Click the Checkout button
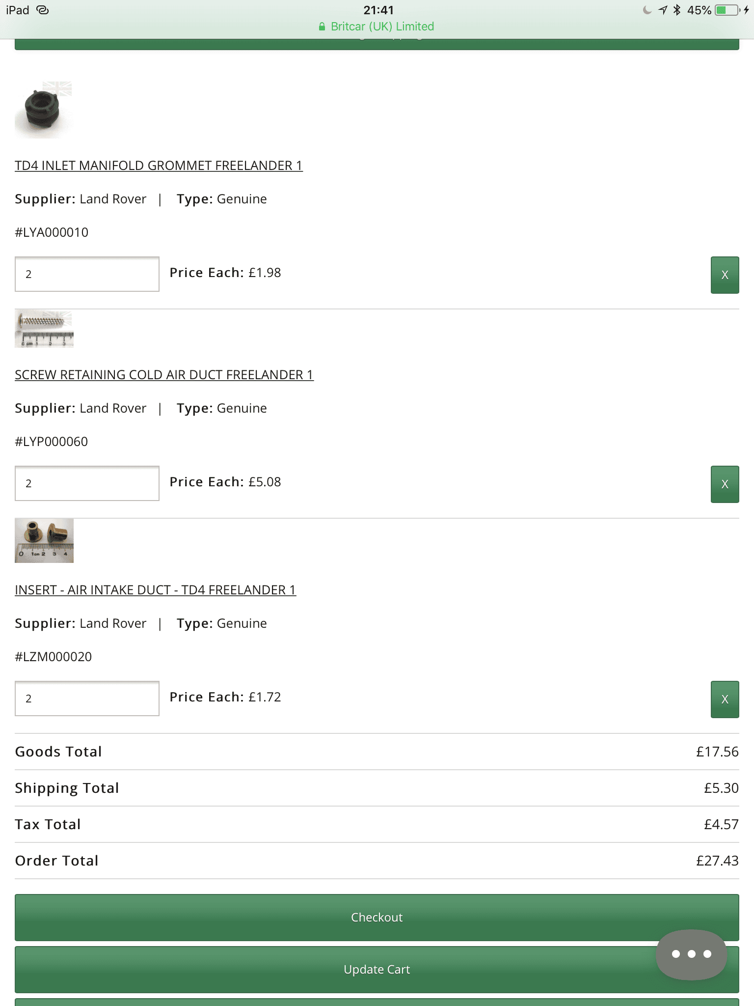This screenshot has height=1006, width=754. [377, 918]
